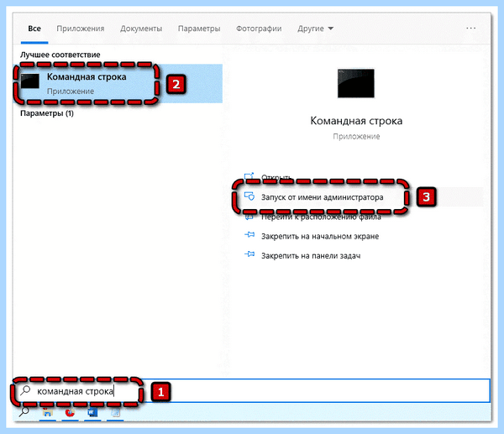Click Закрепить на панели задач
The image size is (504, 434).
tap(311, 256)
